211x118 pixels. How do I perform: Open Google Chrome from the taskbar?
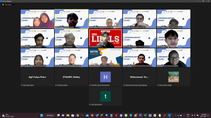click(78, 115)
